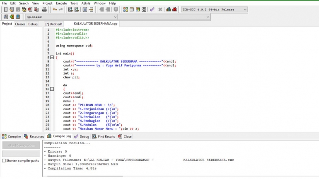
Task: Open the AStyle menu
Action: [x=86, y=3]
